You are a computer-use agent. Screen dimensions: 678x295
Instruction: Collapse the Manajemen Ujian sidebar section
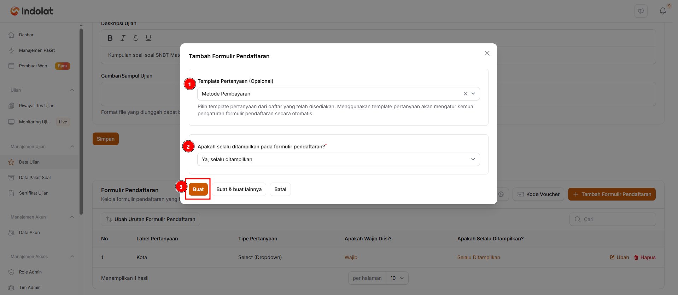click(72, 147)
